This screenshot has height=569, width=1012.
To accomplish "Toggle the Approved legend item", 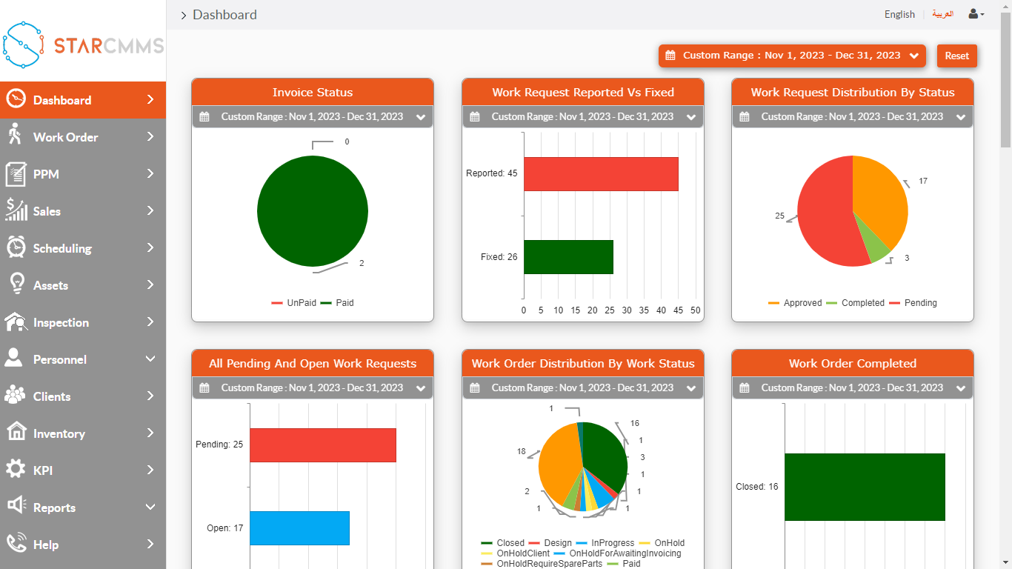I will 795,303.
